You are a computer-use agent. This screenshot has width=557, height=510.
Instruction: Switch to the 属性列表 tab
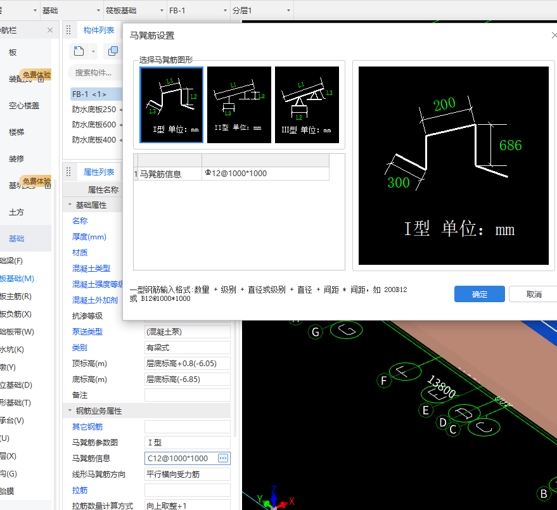99,172
